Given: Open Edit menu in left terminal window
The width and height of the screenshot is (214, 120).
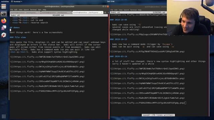Looking at the screenshot, I should click(x=16, y=10).
